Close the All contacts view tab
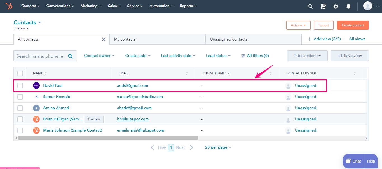This screenshot has height=169, width=382. 104,39
